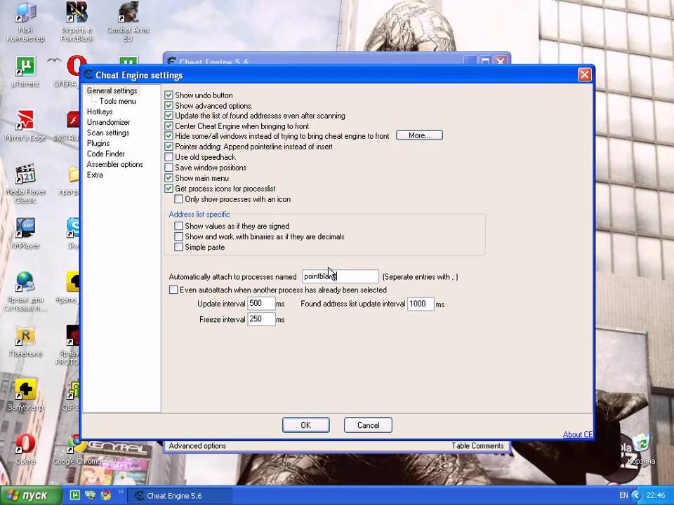Toggle Get process icons for processlist

[169, 189]
